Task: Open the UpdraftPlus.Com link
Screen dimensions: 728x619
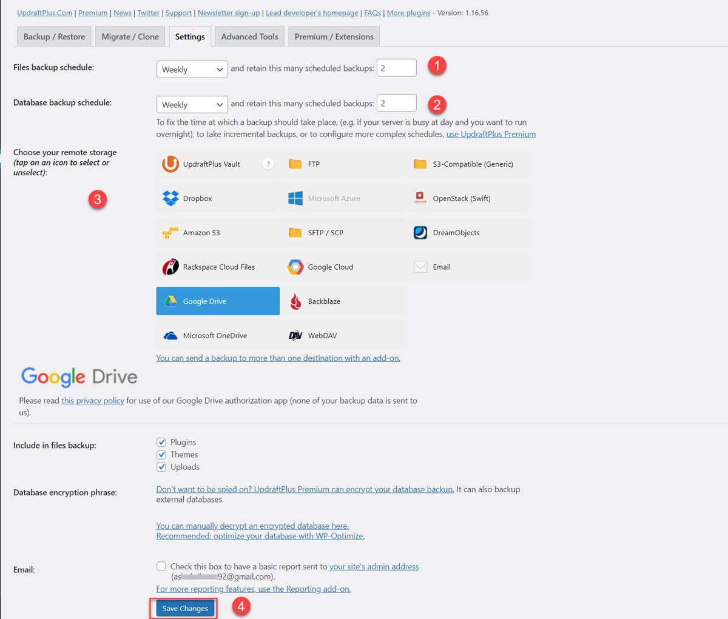Action: pos(44,13)
